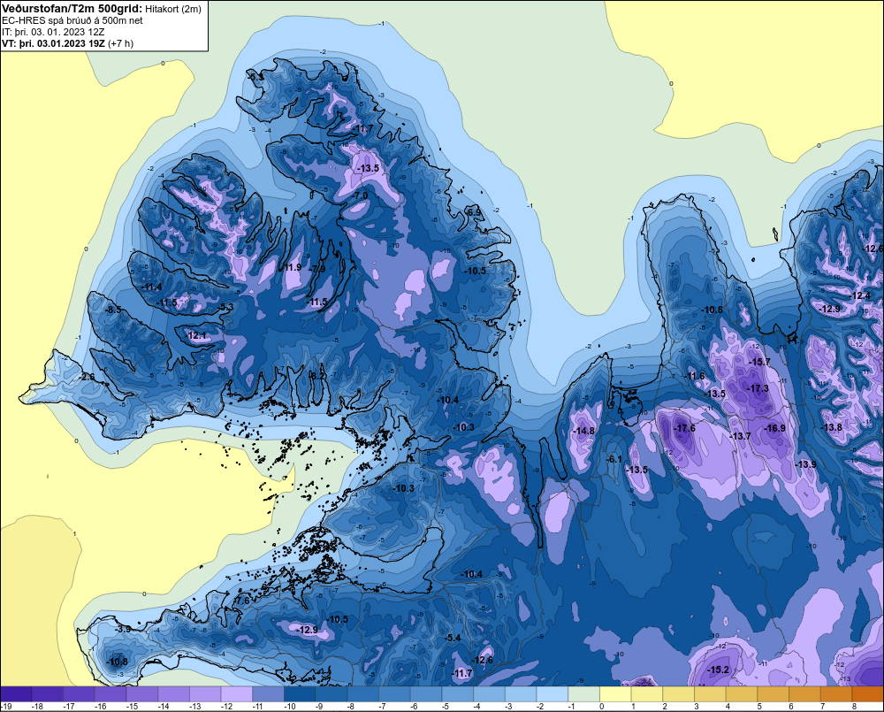Click the legend color swatch between -2 and -1
884x712 pixels.
pos(552,694)
